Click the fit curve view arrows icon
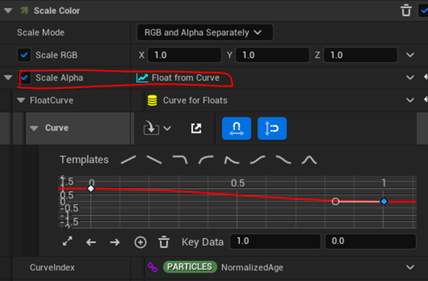The height and width of the screenshot is (281, 428). (x=67, y=242)
